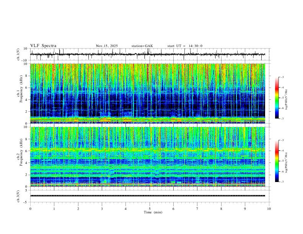Click the 'ch.3(V)' axis label
The width and height of the screenshot is (303, 234).
click(x=18, y=196)
